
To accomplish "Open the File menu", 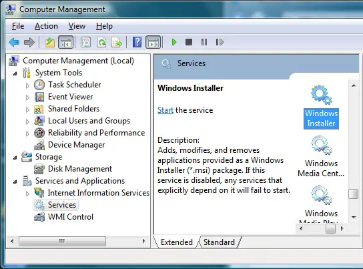I will pos(18,26).
